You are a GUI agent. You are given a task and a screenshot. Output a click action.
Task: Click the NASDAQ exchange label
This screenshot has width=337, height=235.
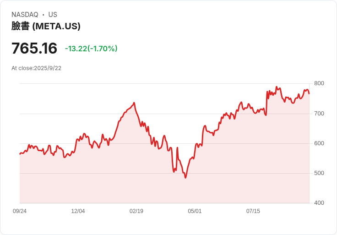pyautogui.click(x=25, y=15)
